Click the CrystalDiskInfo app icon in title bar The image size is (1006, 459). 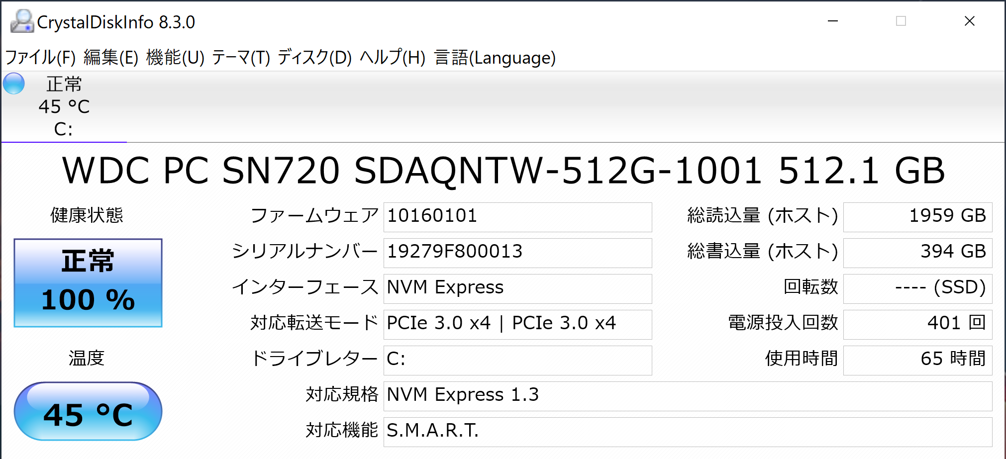point(22,21)
